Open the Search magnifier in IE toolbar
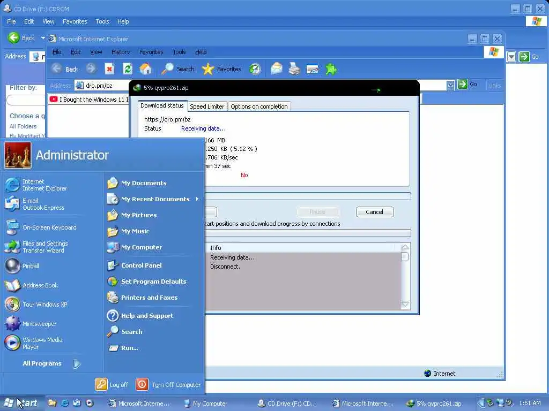 [x=178, y=69]
